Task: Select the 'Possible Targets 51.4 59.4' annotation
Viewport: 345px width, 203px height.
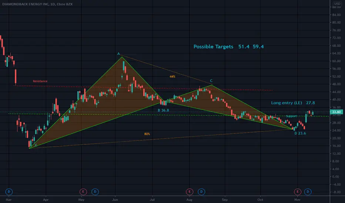Action: (x=228, y=47)
